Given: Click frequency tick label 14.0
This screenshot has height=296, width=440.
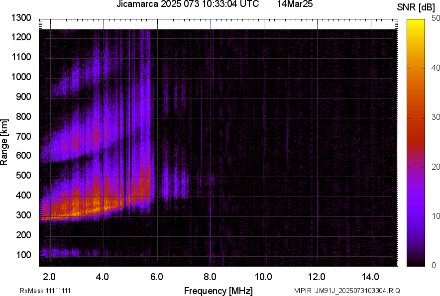Looking at the screenshot, I should pos(370,277).
